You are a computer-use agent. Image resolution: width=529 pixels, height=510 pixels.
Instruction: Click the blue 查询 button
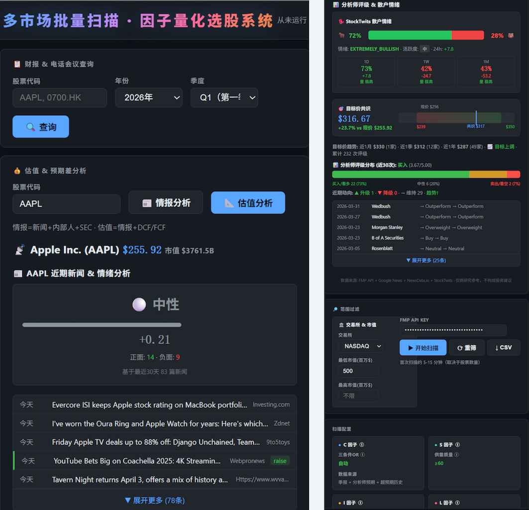[41, 127]
